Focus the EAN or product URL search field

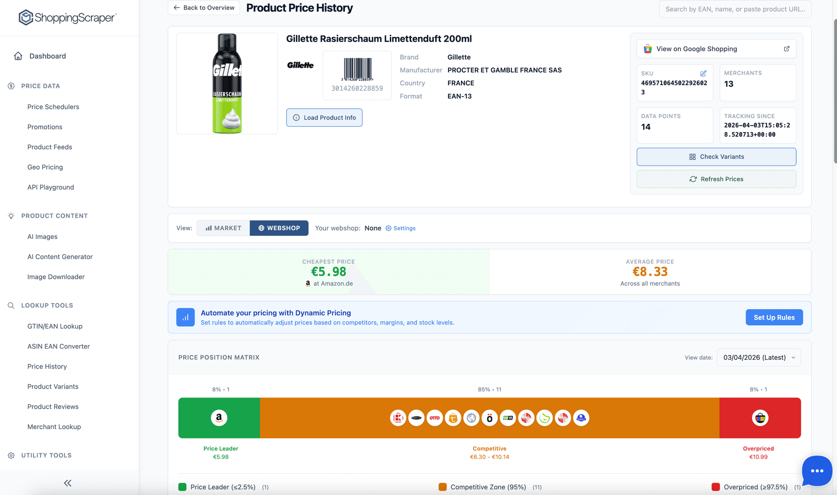(x=735, y=9)
